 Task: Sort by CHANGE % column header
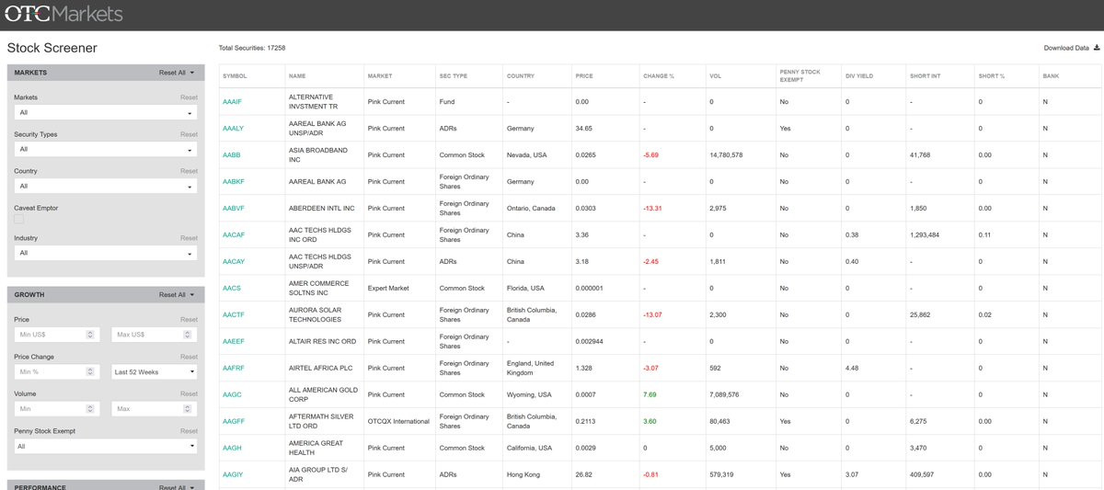tap(659, 76)
